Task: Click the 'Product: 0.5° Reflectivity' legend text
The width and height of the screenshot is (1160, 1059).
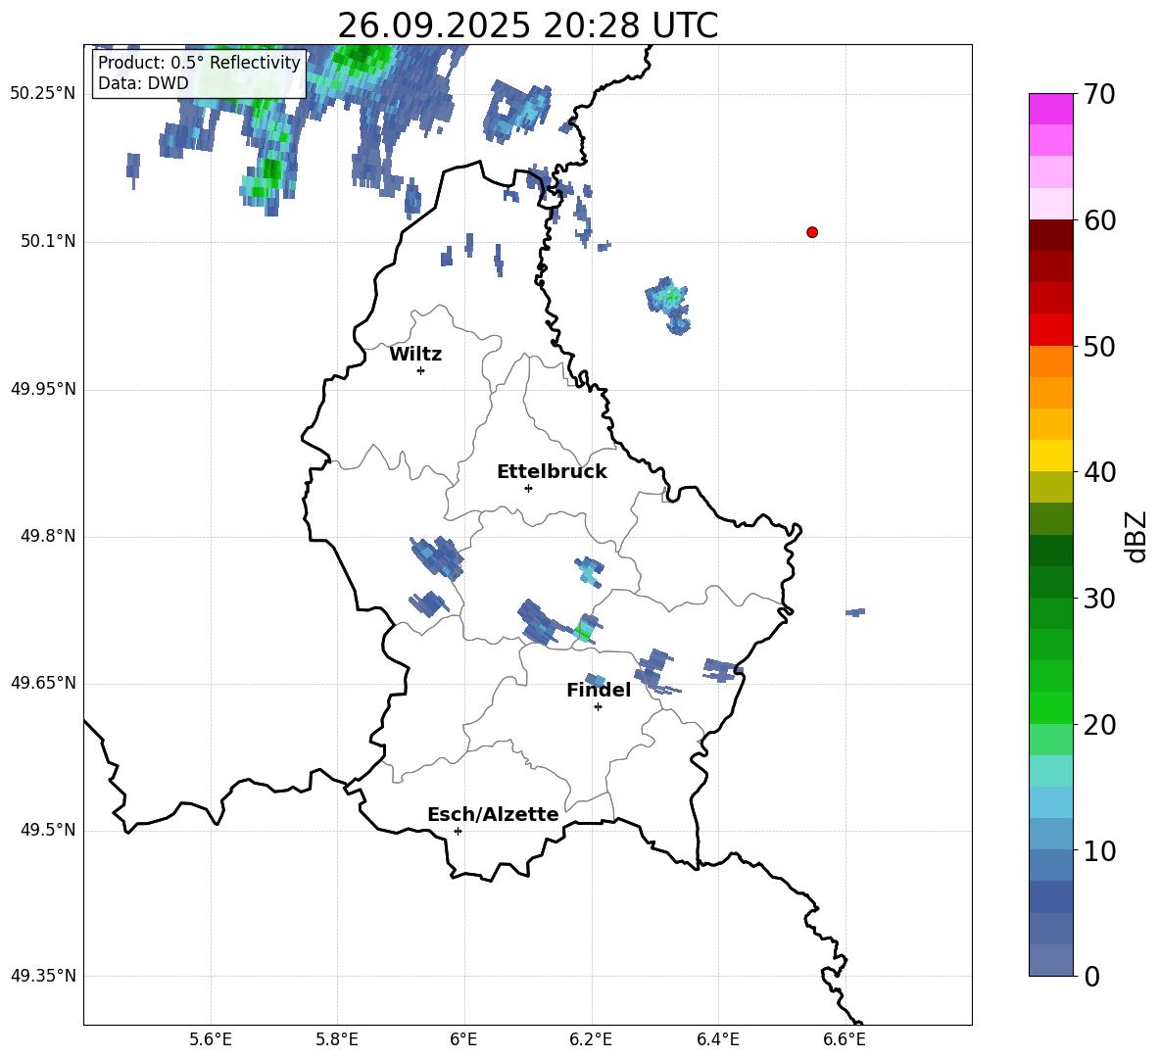Action: 199,62
